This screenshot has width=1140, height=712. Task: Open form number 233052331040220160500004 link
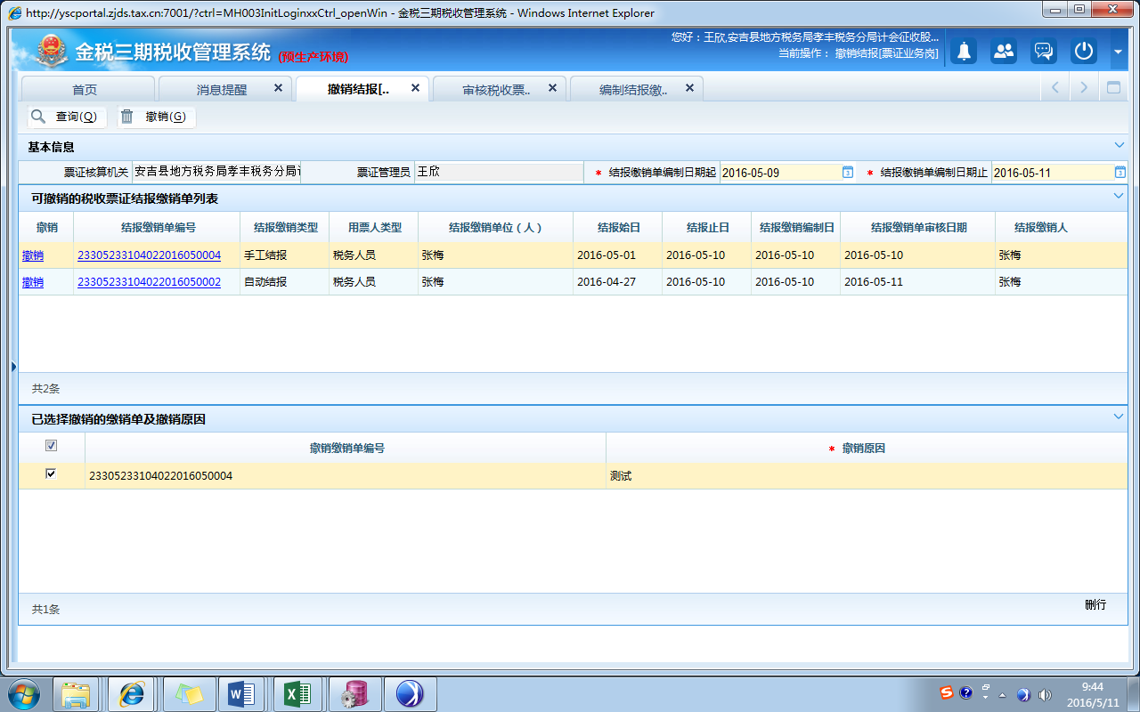coord(150,255)
